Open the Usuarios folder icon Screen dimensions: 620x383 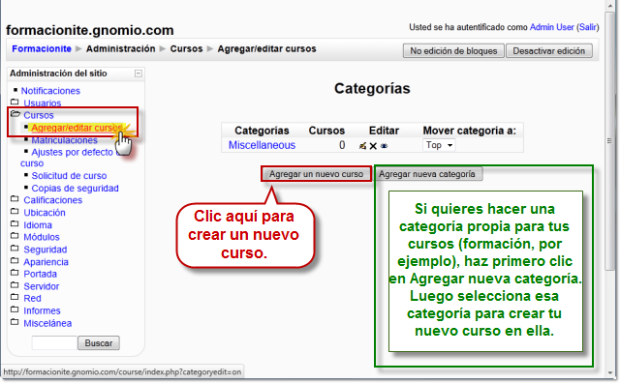15,102
